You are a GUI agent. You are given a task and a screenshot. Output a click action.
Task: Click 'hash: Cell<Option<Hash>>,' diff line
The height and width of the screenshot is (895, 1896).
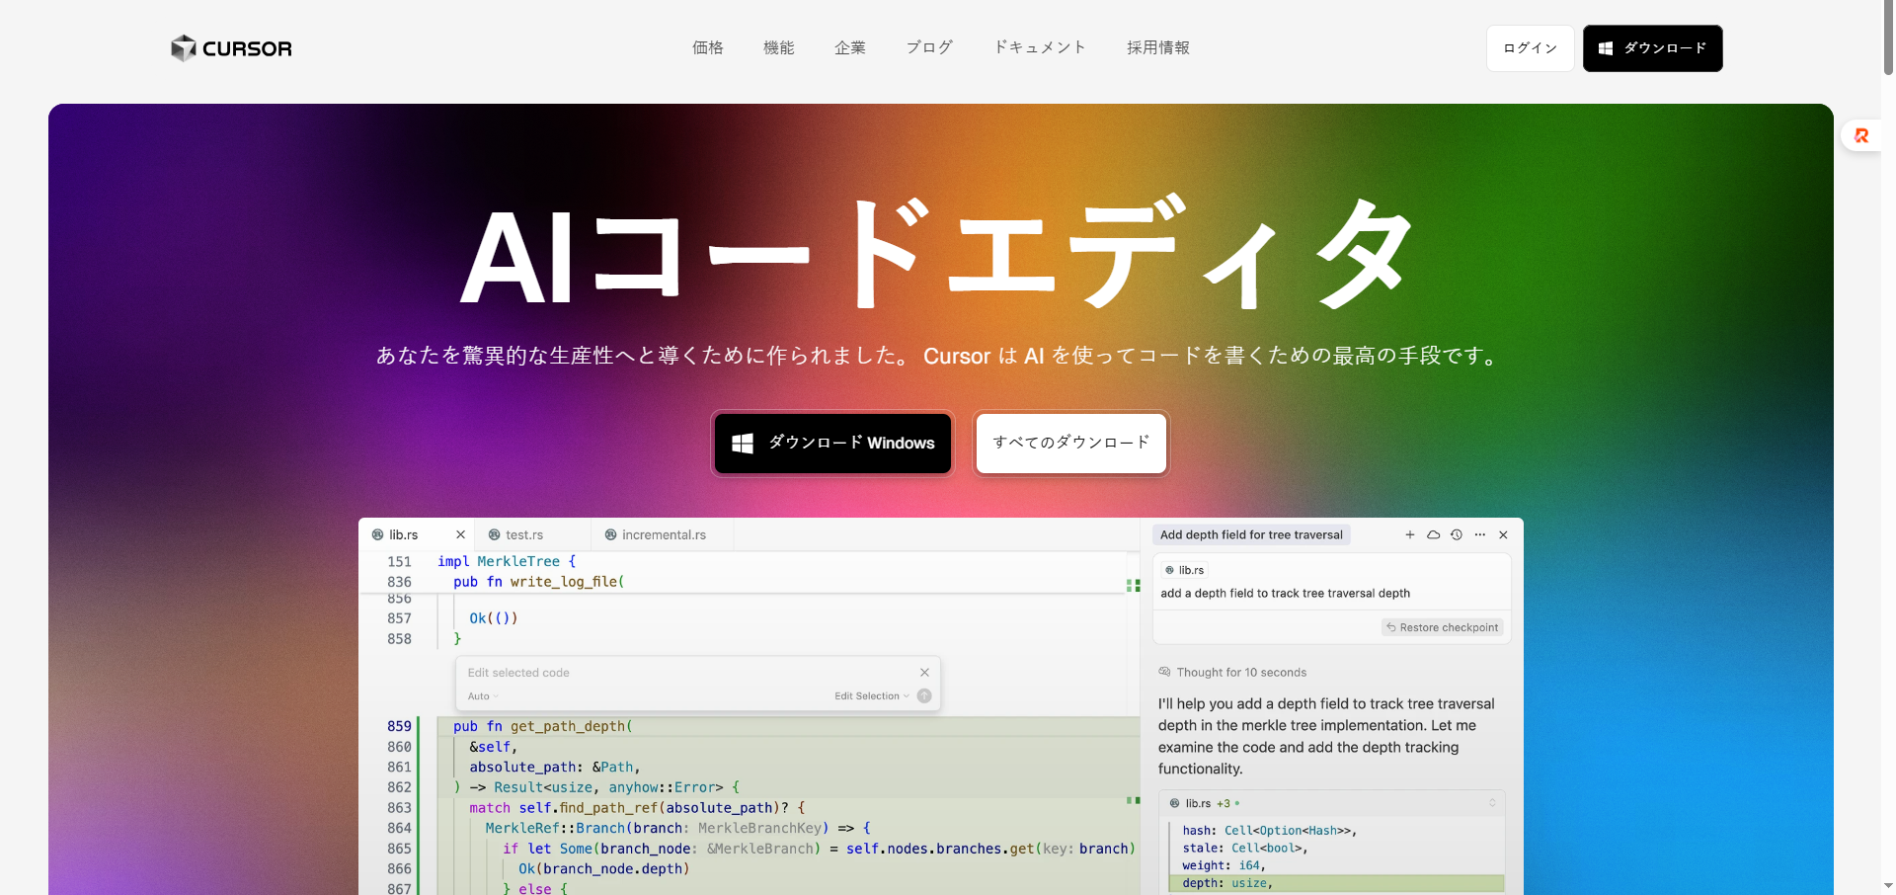point(1270,831)
